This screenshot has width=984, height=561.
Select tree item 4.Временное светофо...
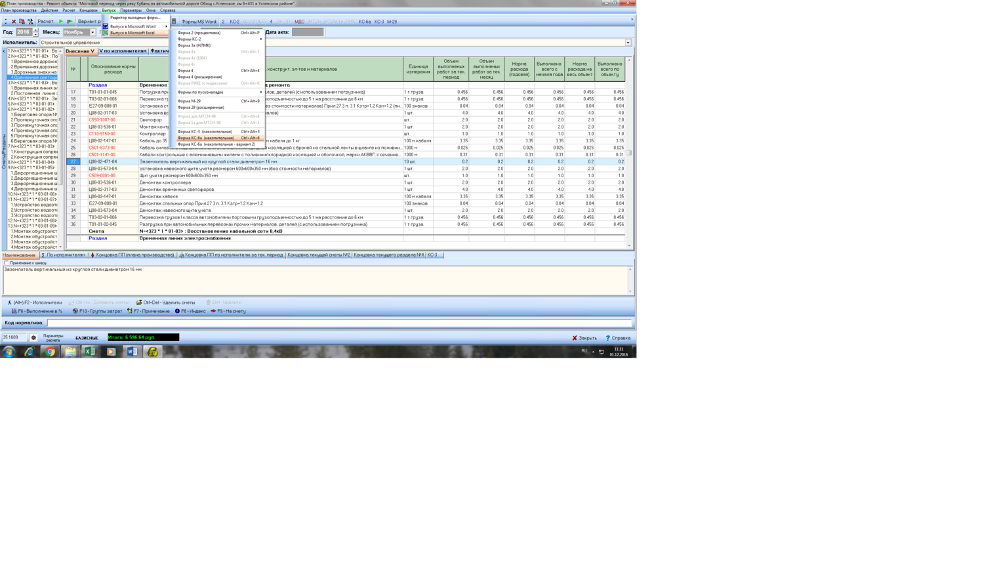click(x=34, y=77)
